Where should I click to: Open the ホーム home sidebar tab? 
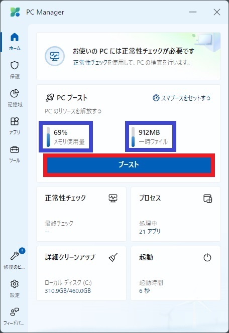15,42
